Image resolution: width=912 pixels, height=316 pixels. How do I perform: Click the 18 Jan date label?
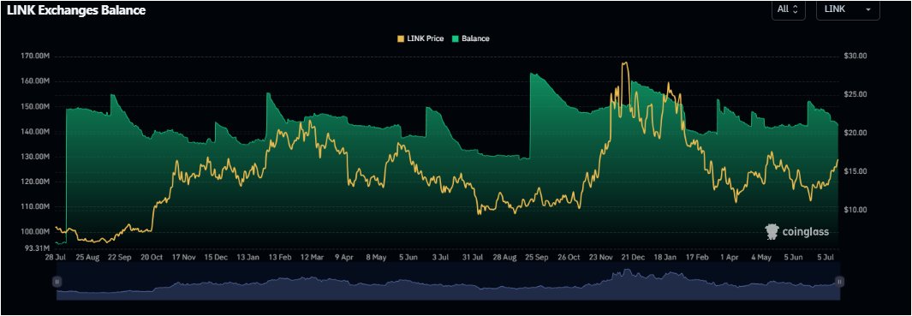(x=665, y=257)
